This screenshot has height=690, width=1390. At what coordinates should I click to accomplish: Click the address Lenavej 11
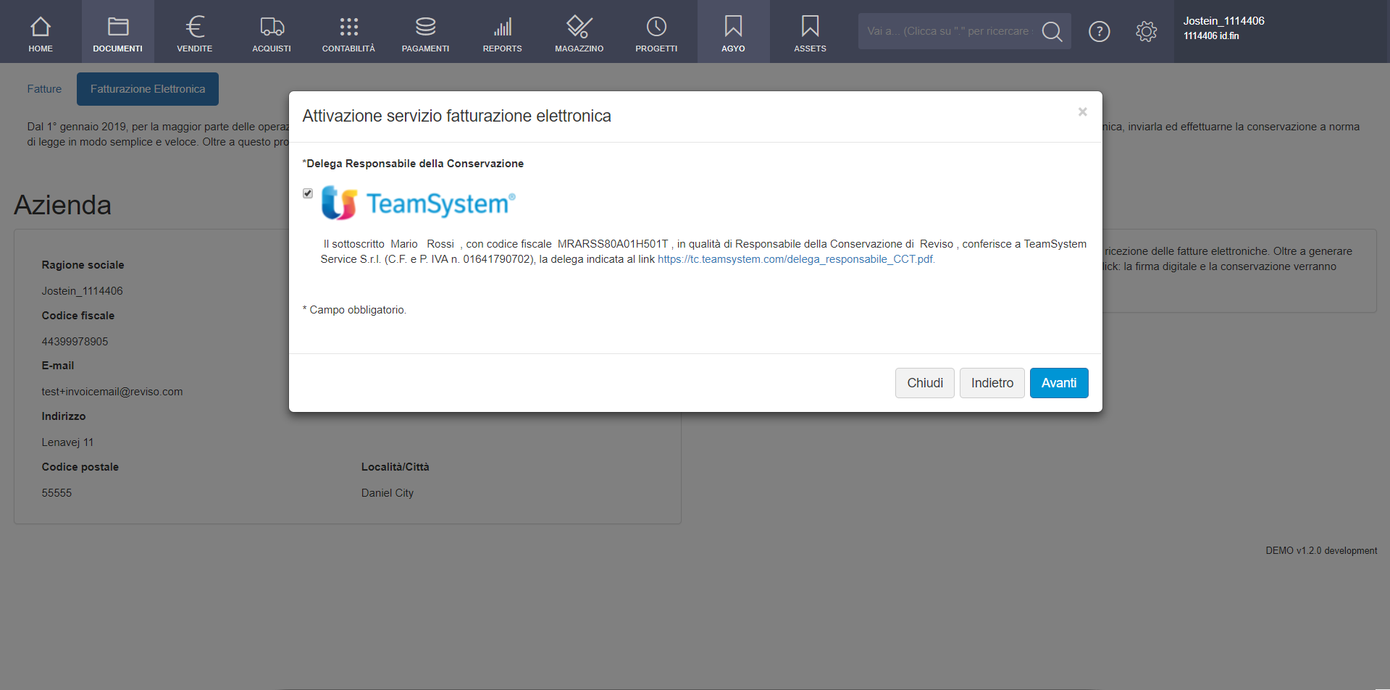(67, 442)
